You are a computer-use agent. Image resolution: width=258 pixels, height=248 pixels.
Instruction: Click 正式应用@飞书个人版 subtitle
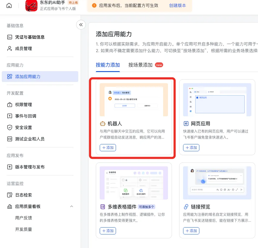pos(58,9)
